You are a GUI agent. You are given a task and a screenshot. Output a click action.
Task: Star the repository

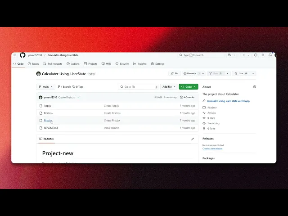241,73
